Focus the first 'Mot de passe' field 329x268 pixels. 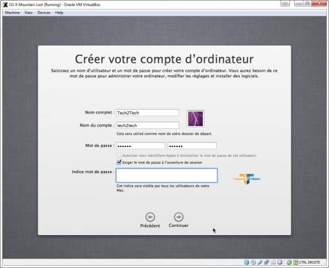click(x=140, y=146)
